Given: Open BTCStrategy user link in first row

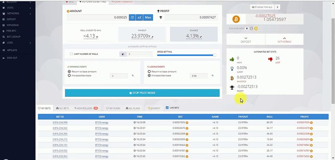Looking at the screenshot, I should coord(102,123).
